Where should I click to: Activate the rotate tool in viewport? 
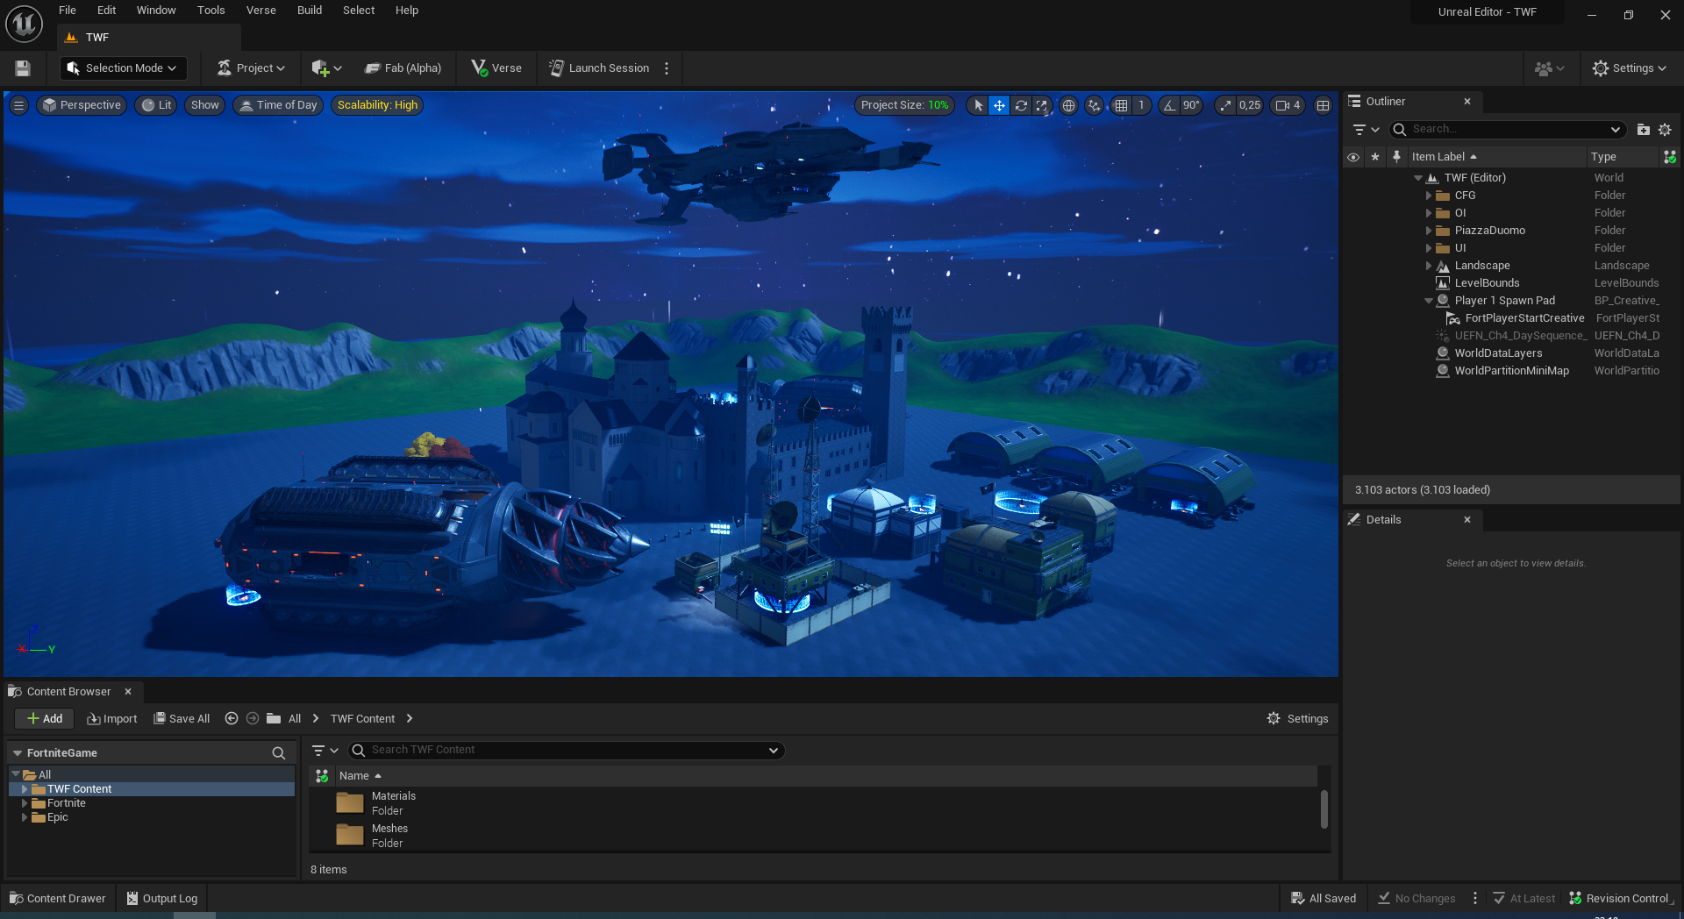(x=1021, y=105)
